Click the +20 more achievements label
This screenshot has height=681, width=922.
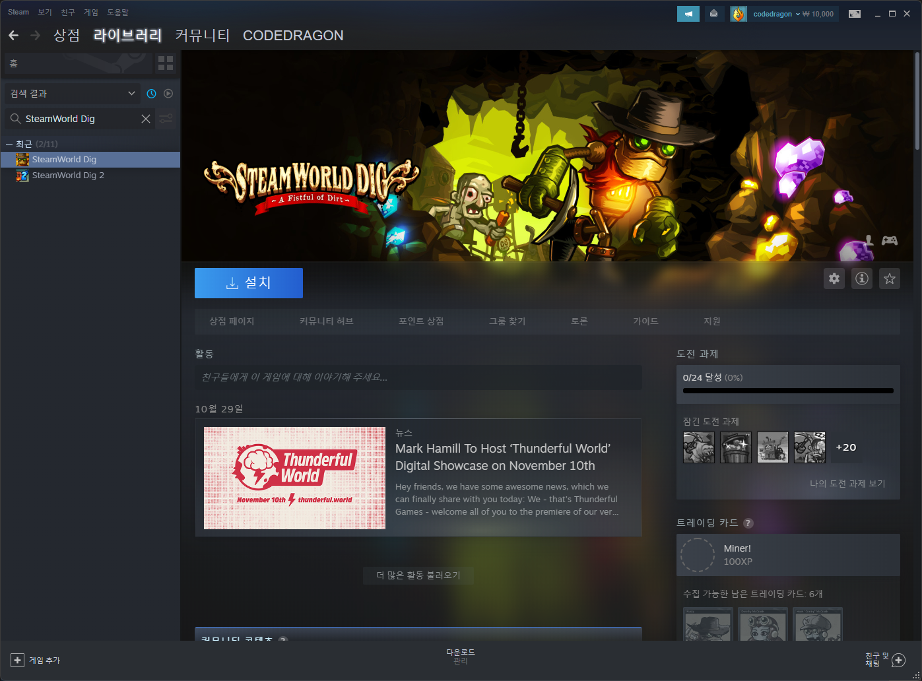pos(846,447)
